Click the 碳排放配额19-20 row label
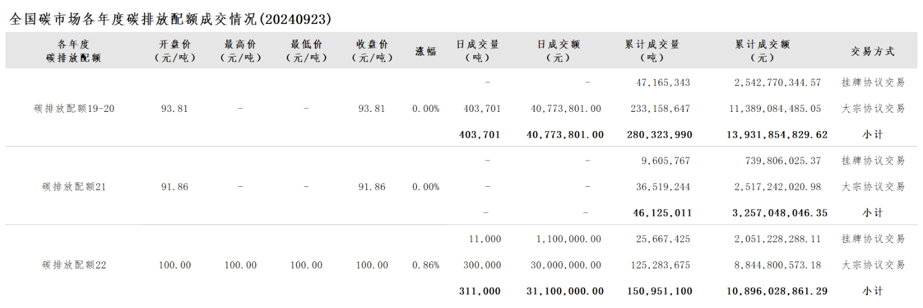The width and height of the screenshot is (923, 308). pos(74,109)
